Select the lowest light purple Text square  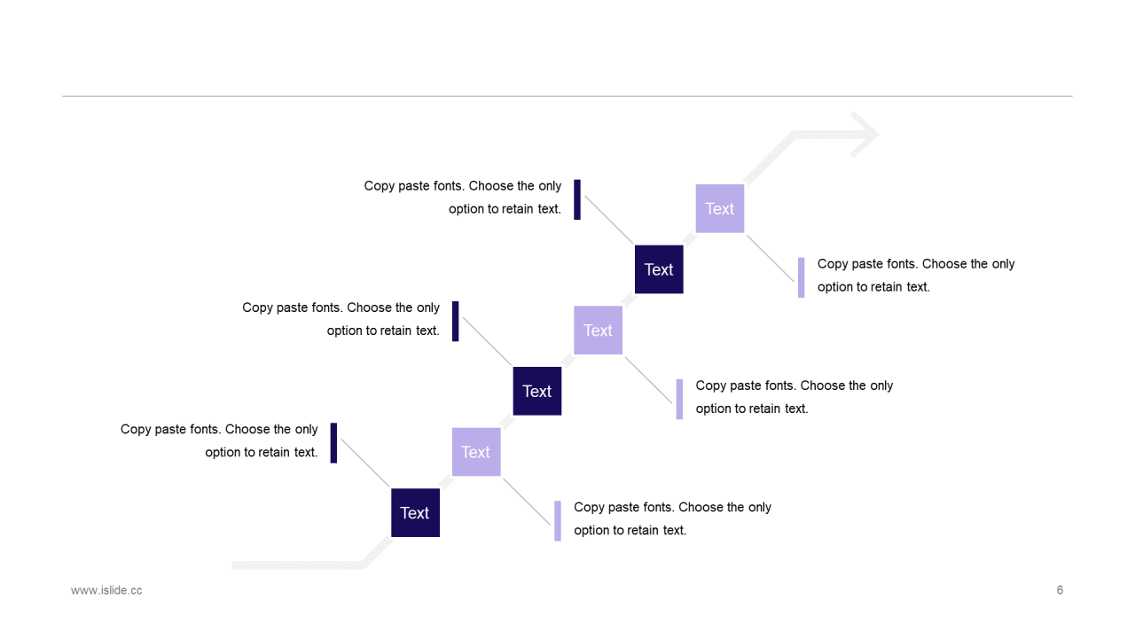pyautogui.click(x=476, y=452)
